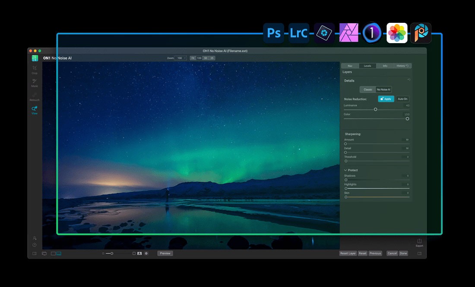Adjust the Protect Skin slider
Screen dimensions: 475x287
(346, 197)
